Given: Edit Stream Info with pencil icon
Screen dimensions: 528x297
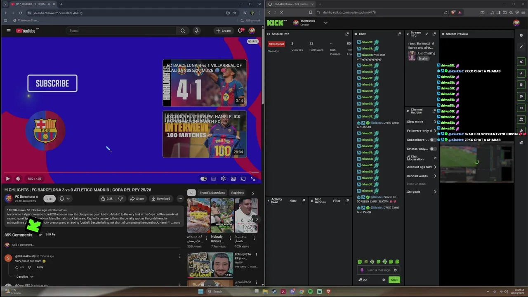Looking at the screenshot, I should tap(427, 34).
